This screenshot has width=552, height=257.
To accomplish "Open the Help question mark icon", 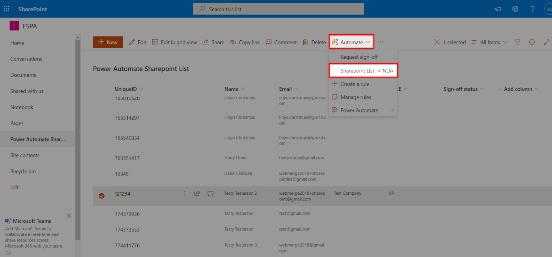I will point(532,9).
